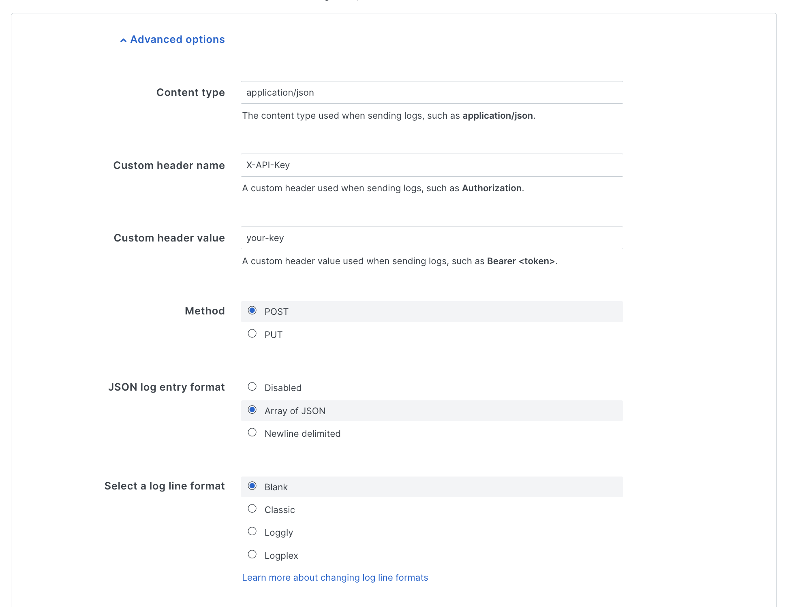
Task: Click the Advanced options heading
Action: 177,39
